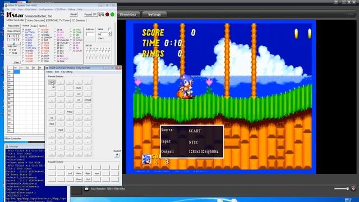Click bank keypad digit 0 button
This screenshot has height=202, width=359.
[x=10, y=36]
